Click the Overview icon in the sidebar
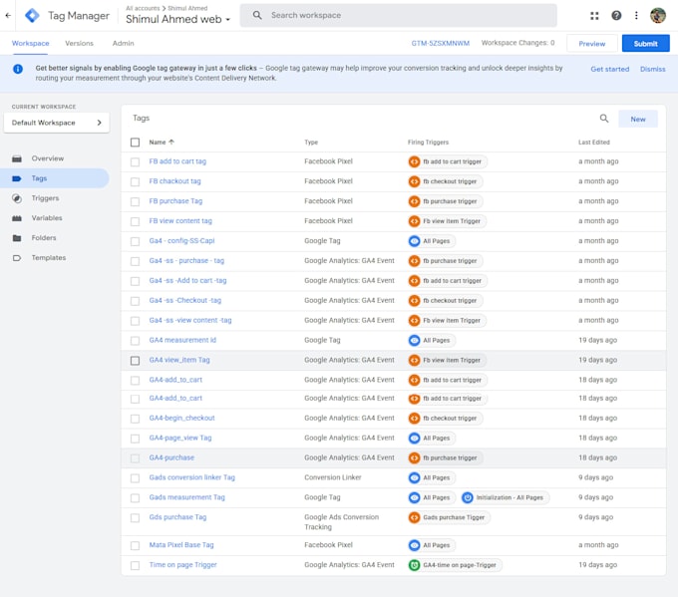Viewport: 678px width, 597px height. (x=17, y=158)
